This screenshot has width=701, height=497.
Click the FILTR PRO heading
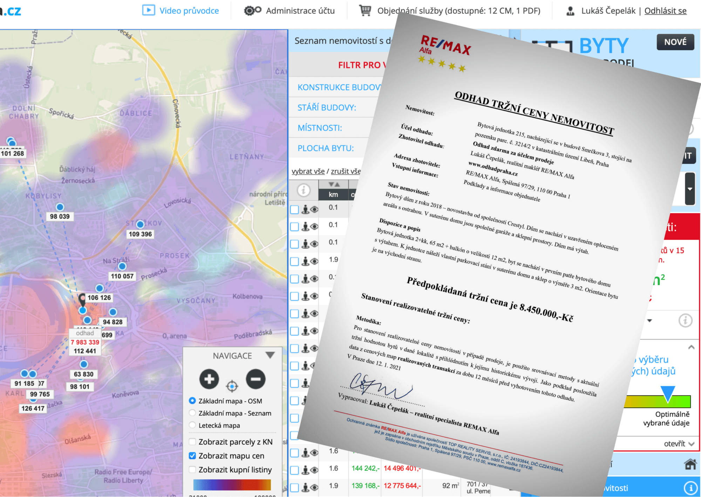point(362,65)
